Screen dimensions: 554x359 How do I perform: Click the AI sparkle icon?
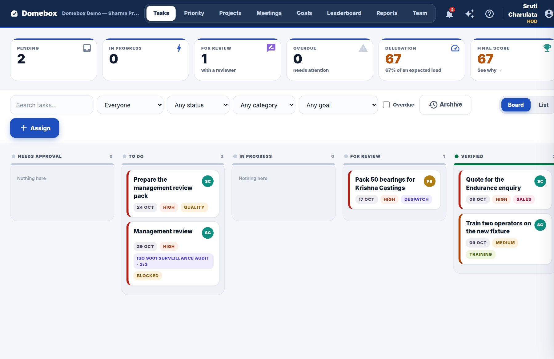469,14
